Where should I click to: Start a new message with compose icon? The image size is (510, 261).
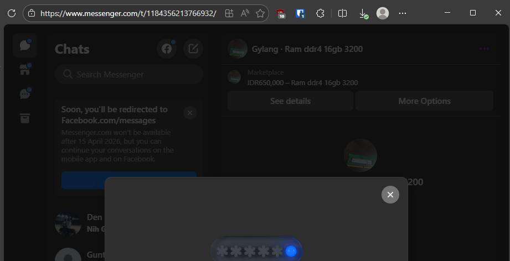pos(193,49)
